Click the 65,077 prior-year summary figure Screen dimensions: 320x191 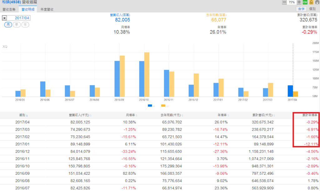click(219, 20)
